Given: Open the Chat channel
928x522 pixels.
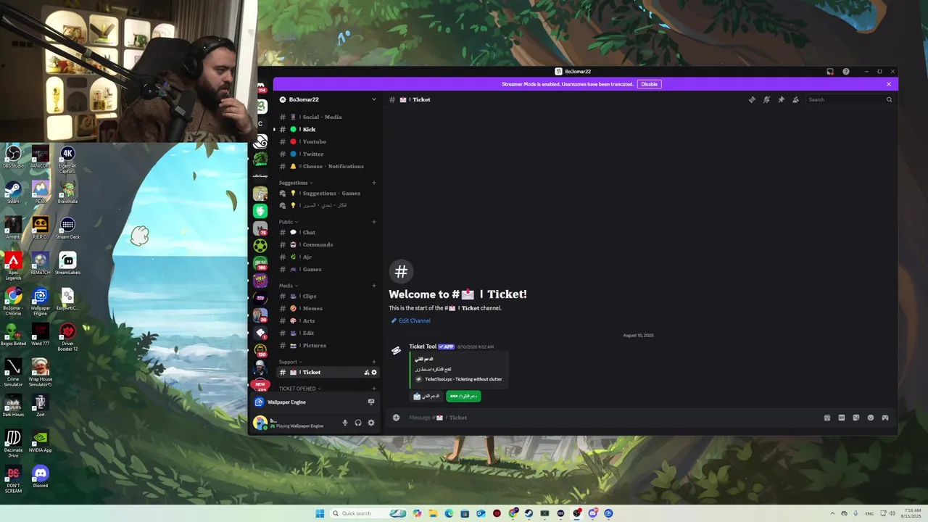Looking at the screenshot, I should click(x=328, y=232).
